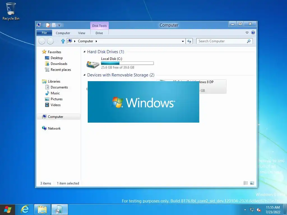Switch to Details view in status bar
This screenshot has height=215, width=287.
246,183
